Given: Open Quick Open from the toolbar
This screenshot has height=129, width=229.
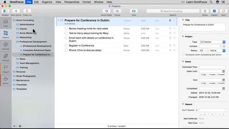Looking at the screenshot, I should pos(106,11).
